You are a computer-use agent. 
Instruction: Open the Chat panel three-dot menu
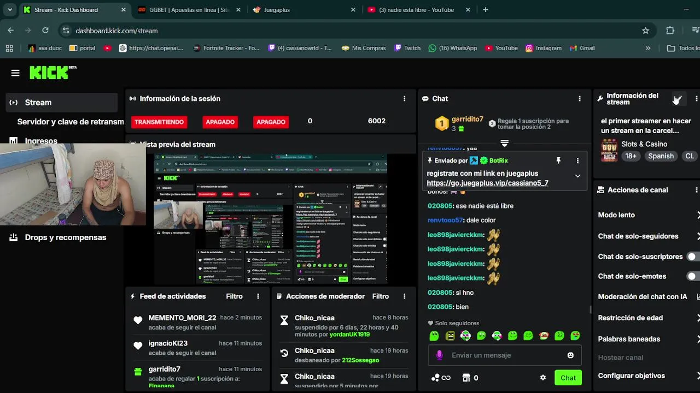[579, 99]
